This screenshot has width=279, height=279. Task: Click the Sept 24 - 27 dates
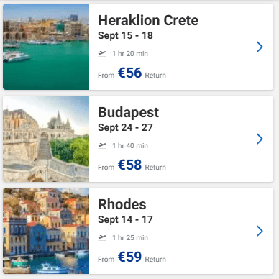tap(125, 128)
